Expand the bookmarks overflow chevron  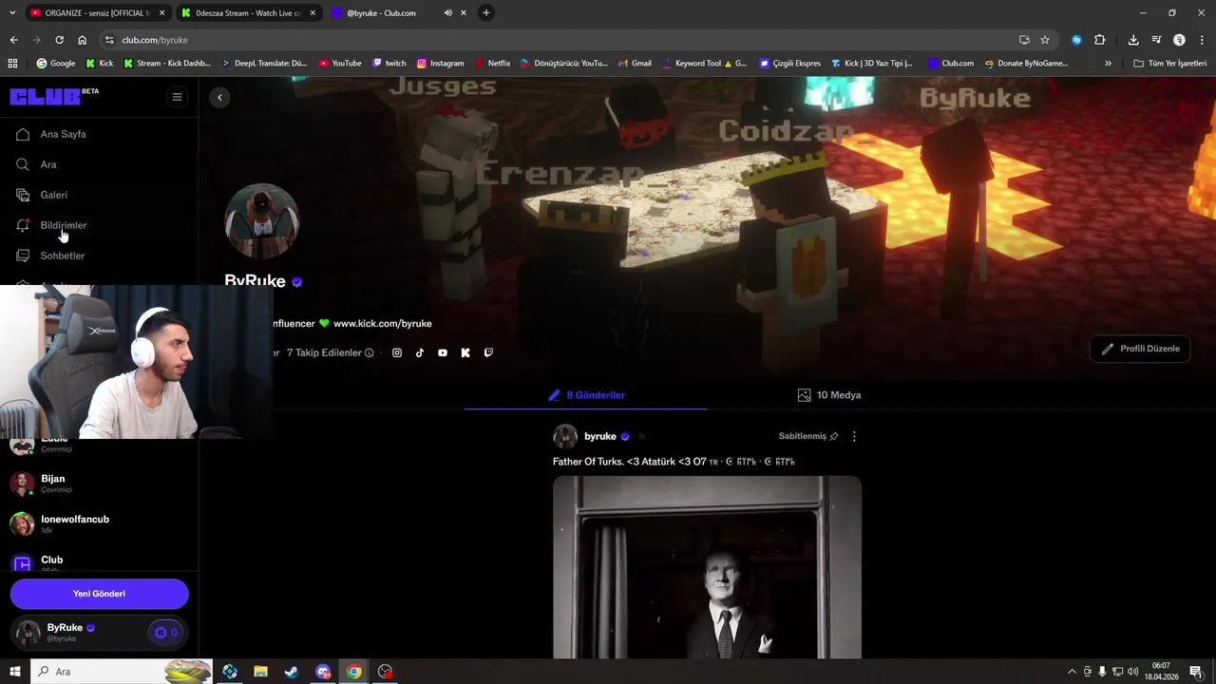point(1108,63)
